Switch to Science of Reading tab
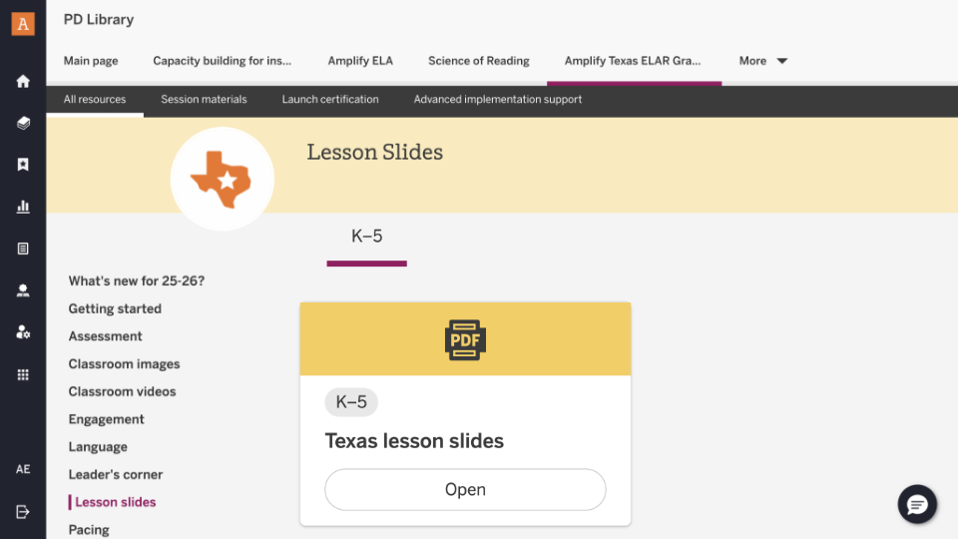The image size is (958, 539). click(x=479, y=61)
